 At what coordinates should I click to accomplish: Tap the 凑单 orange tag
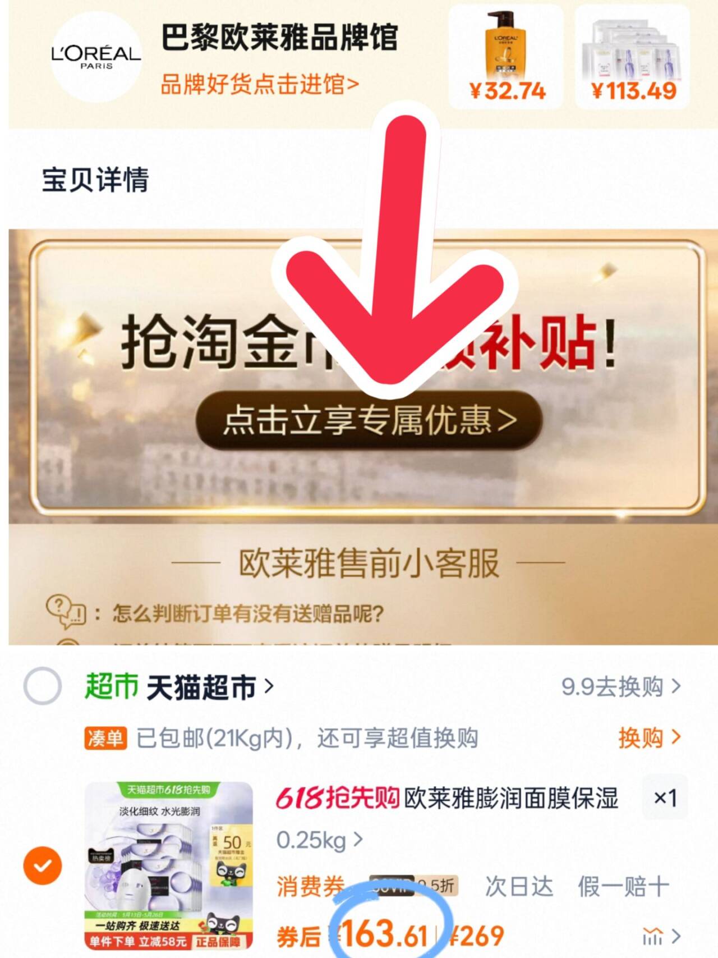tap(105, 738)
